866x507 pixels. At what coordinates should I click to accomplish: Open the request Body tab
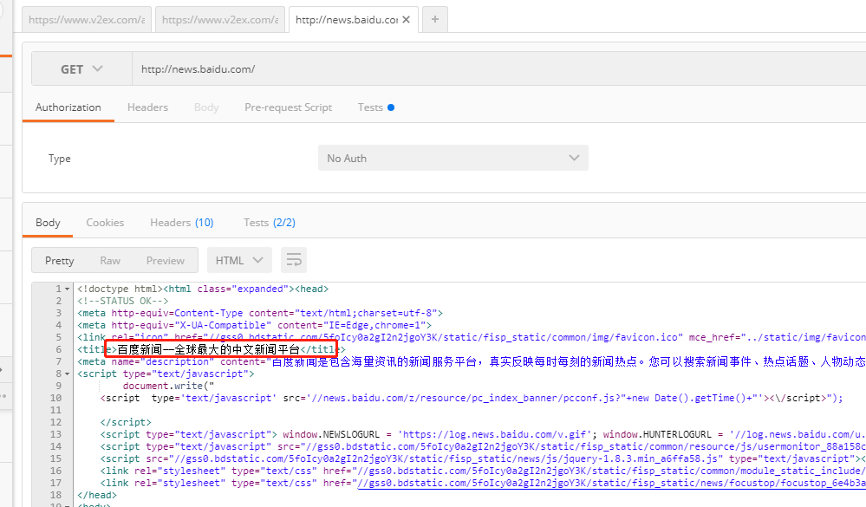pyautogui.click(x=206, y=107)
